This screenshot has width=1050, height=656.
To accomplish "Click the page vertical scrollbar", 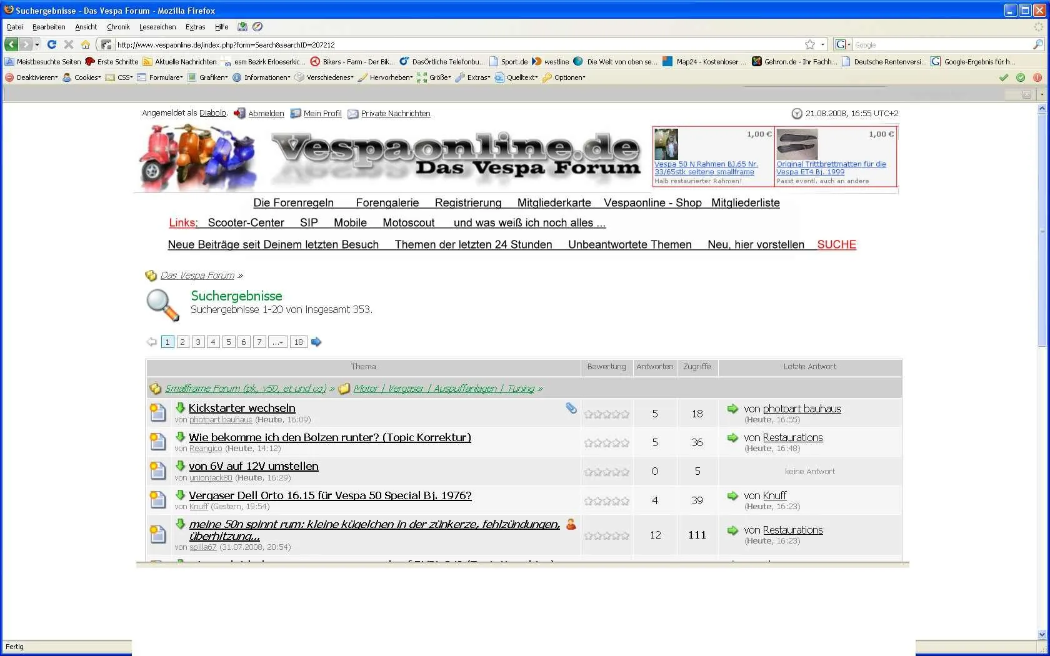I will [x=1041, y=375].
